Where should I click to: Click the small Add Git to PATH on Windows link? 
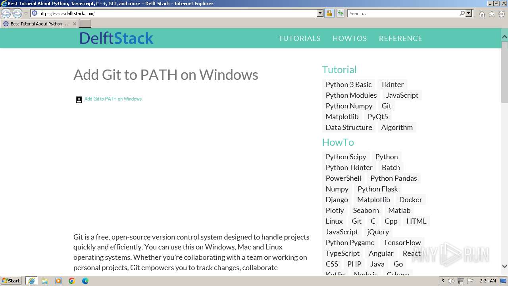(x=113, y=99)
